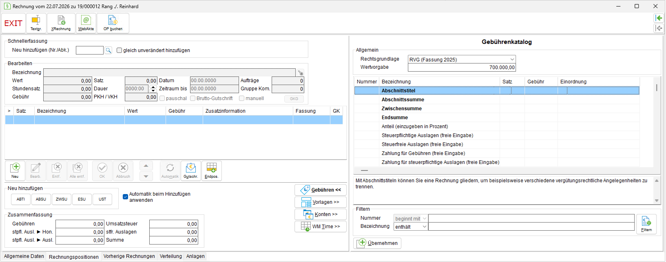Focus the Neu hinzufügen Nr./Abk. input
Screen dimensions: 666x262
click(x=90, y=50)
